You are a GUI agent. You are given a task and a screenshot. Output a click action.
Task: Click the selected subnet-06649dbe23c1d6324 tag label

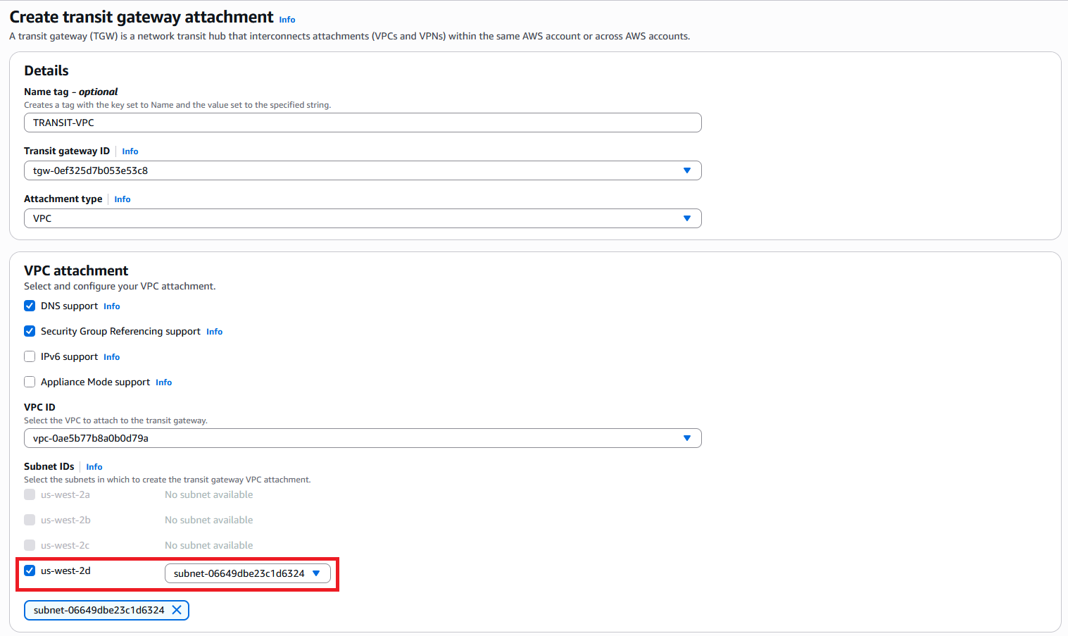99,610
